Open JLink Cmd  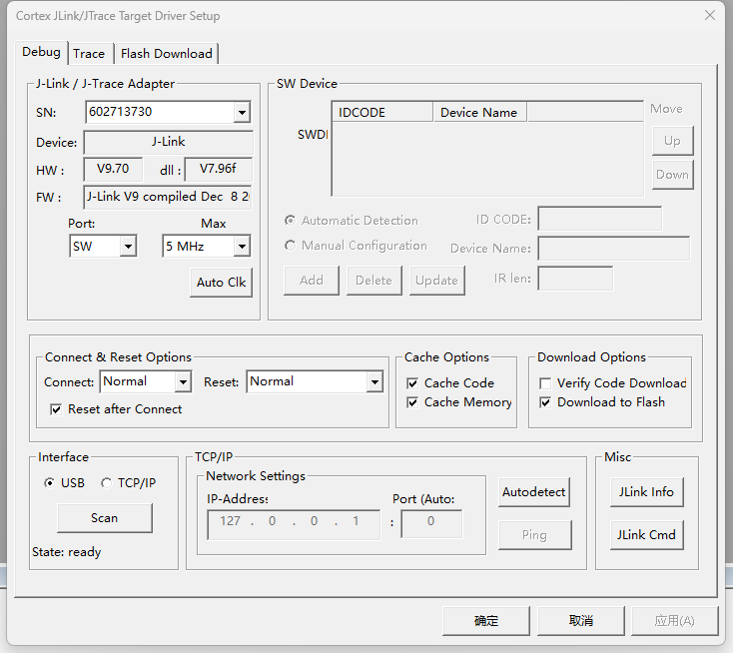(646, 535)
